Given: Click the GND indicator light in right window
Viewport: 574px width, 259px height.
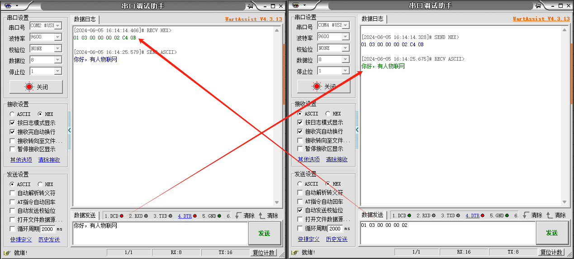Looking at the screenshot, I should (507, 216).
